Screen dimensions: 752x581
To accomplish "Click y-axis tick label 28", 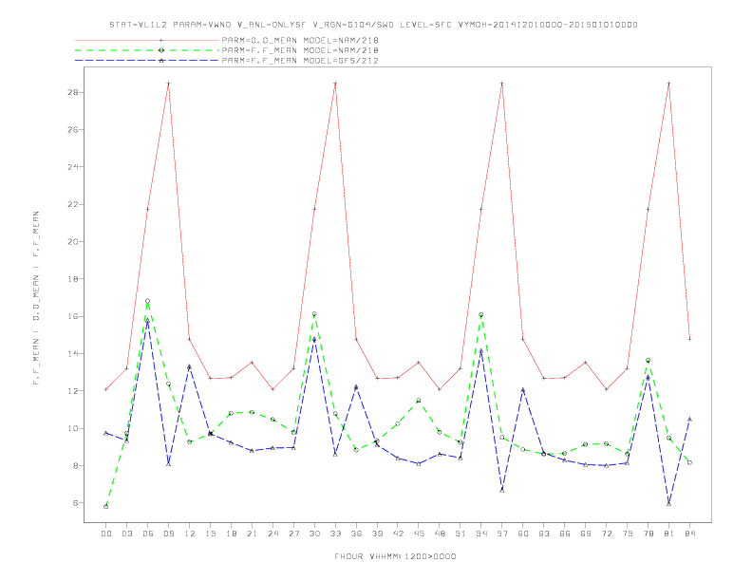I will pyautogui.click(x=73, y=92).
